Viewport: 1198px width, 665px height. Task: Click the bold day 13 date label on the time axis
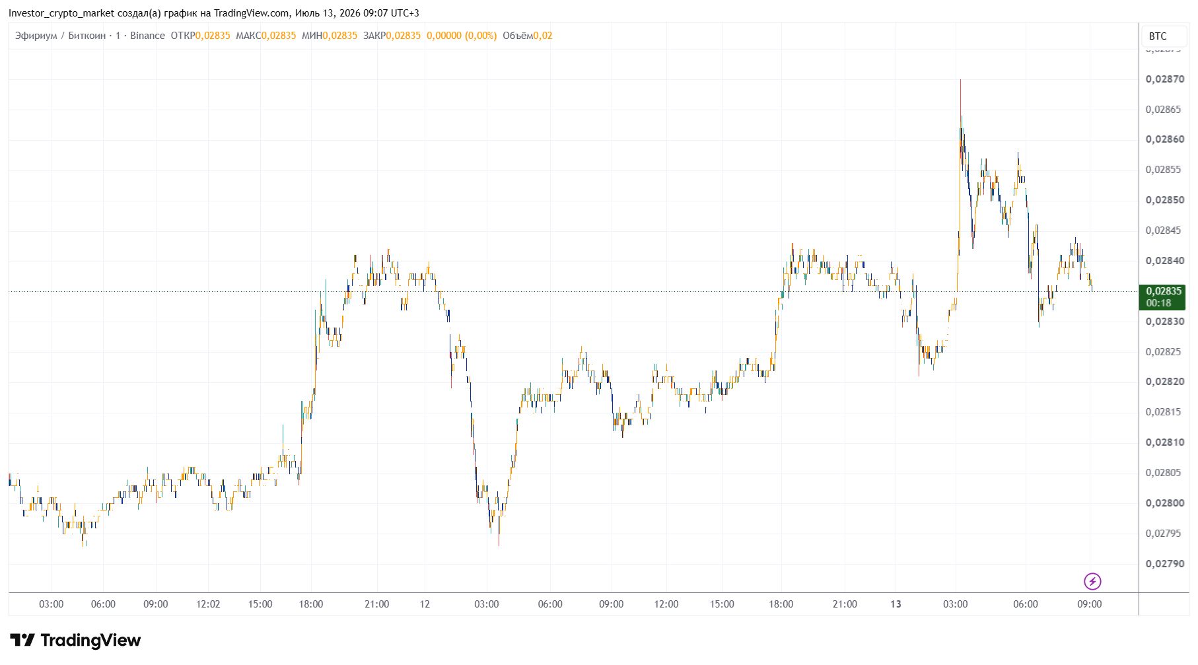click(x=896, y=604)
